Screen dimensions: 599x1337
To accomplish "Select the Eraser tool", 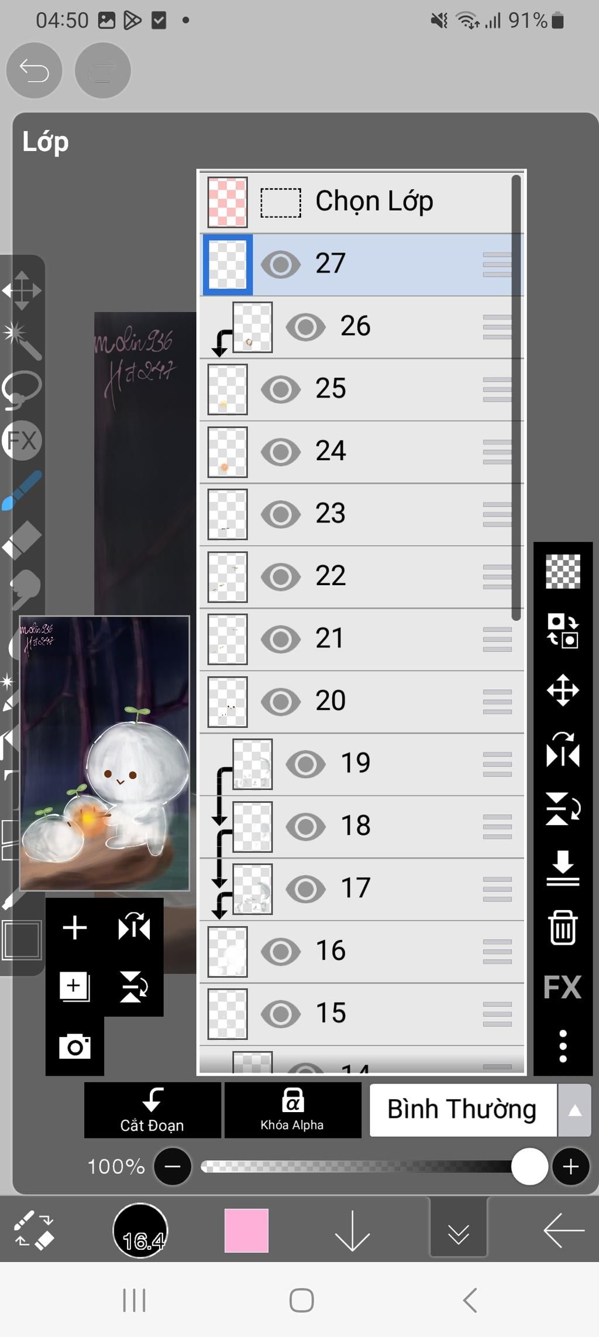I will point(22,540).
